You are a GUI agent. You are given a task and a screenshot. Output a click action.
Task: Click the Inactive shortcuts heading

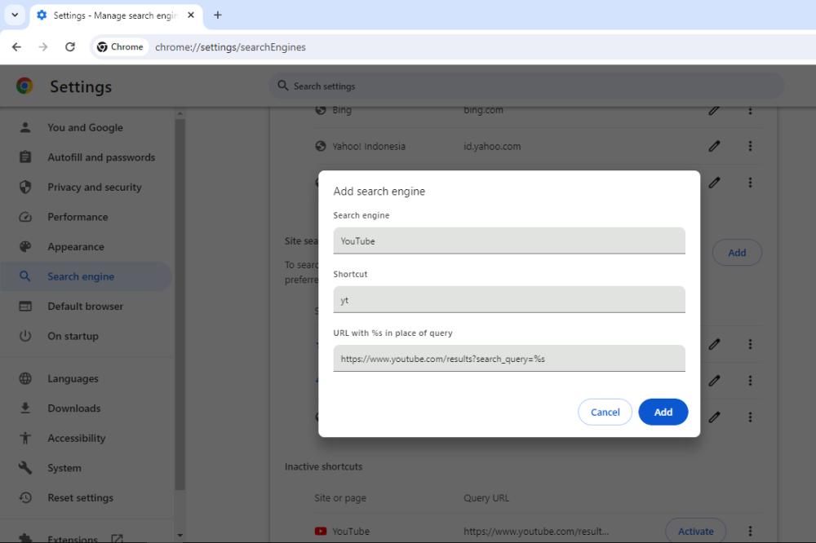tap(323, 466)
